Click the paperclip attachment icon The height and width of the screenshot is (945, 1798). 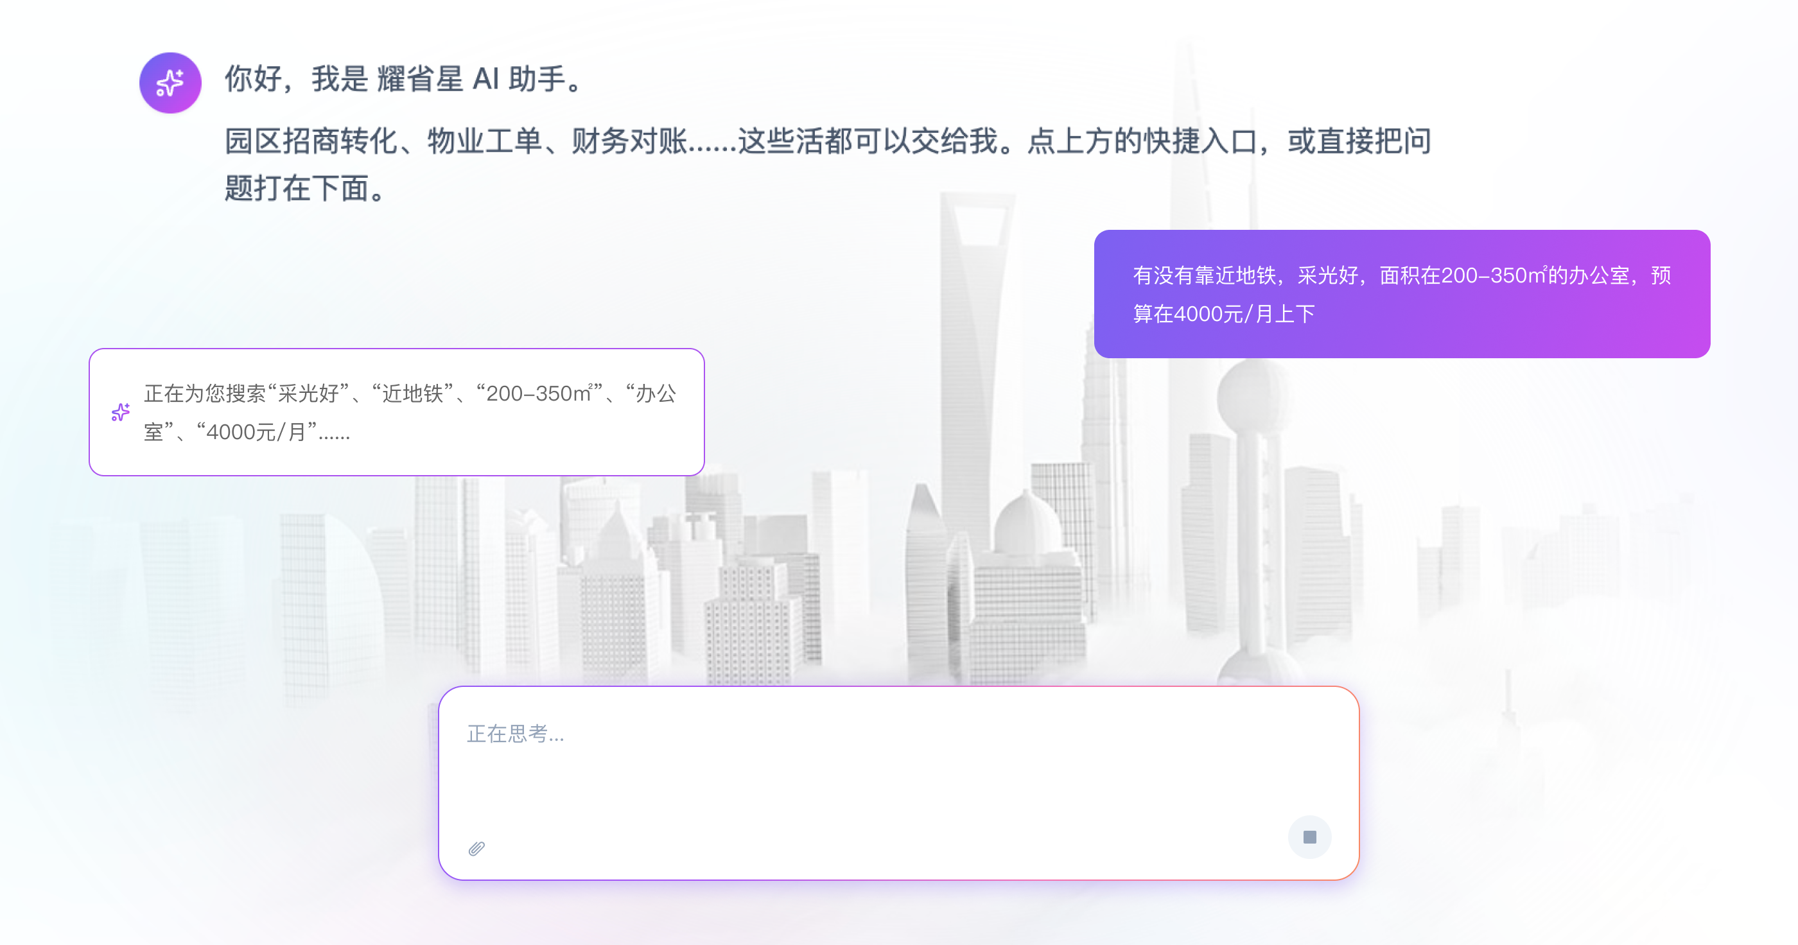pyautogui.click(x=476, y=848)
